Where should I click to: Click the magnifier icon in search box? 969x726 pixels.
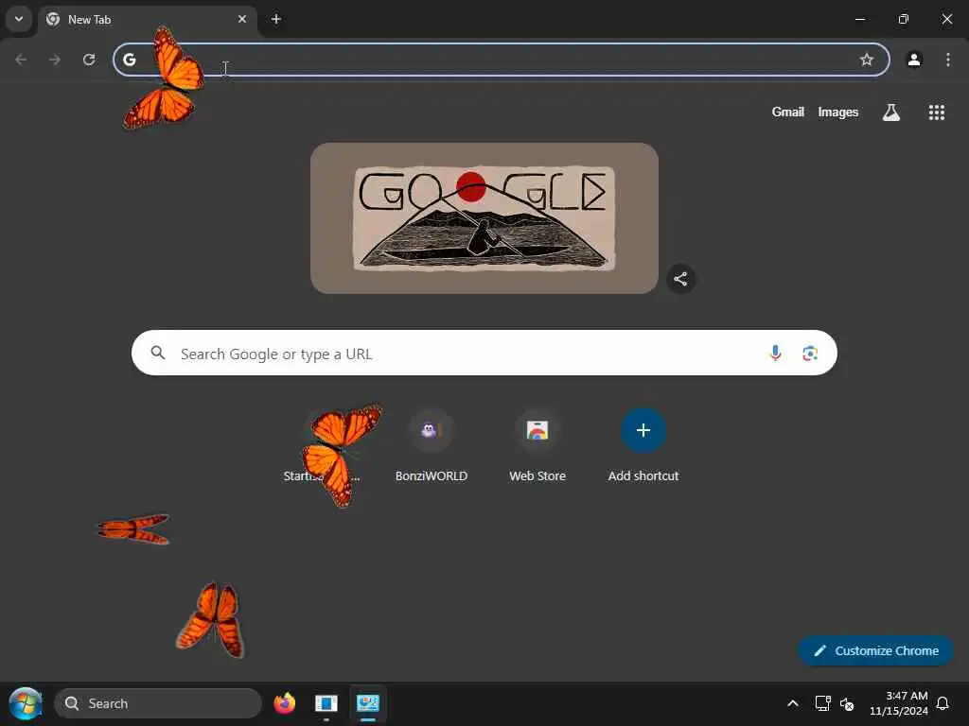(x=158, y=354)
